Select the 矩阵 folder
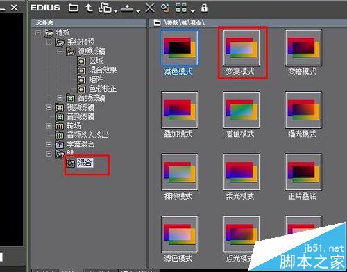The height and width of the screenshot is (272, 347). coord(96,79)
